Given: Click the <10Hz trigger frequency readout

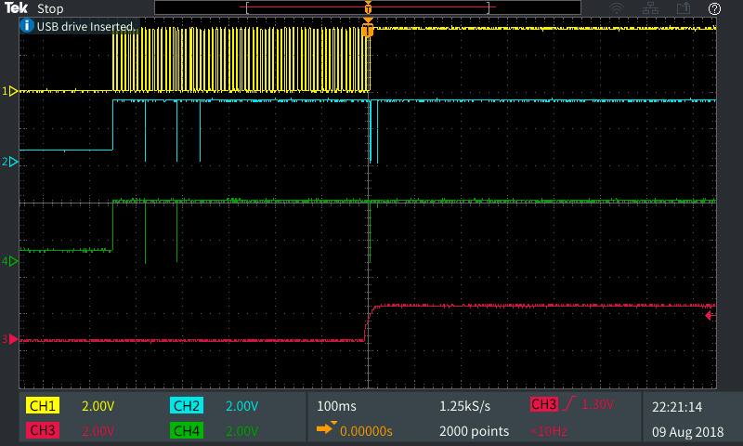Looking at the screenshot, I should click(x=549, y=431).
